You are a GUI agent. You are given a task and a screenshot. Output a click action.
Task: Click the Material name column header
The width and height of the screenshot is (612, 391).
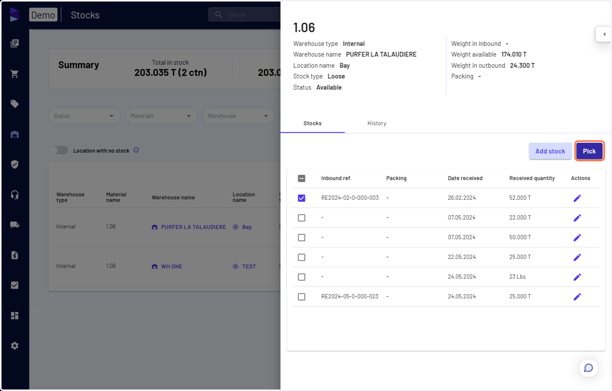tap(116, 197)
